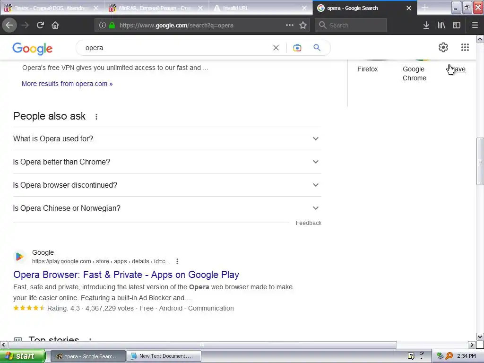Click the taskbar clock 2:34 PM
The width and height of the screenshot is (484, 363).
[x=467, y=356]
